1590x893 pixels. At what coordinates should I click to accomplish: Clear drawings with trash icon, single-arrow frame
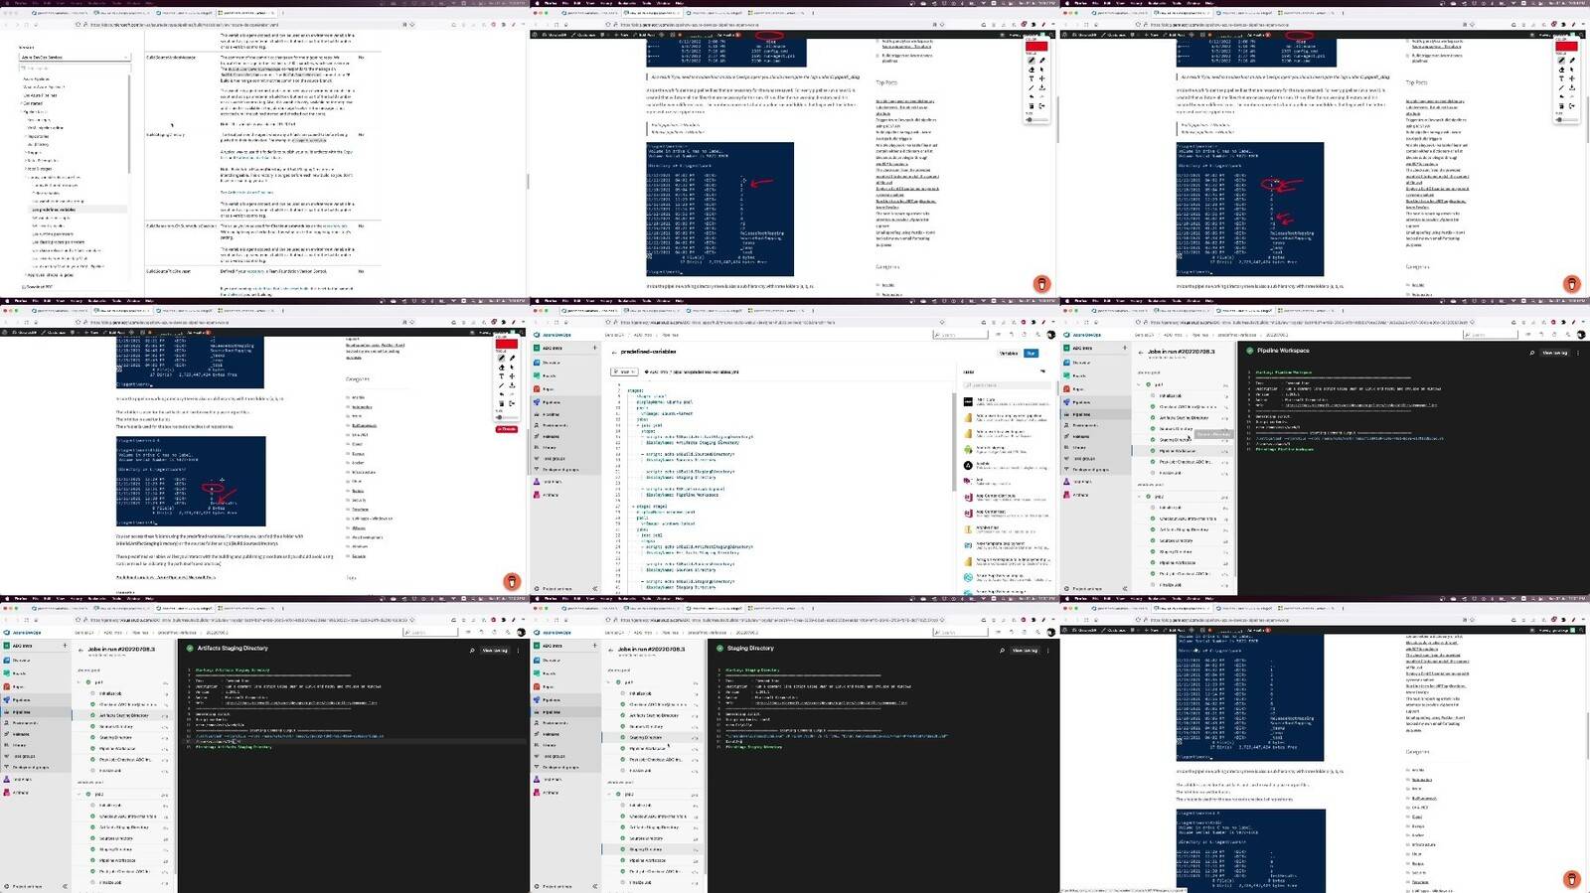(x=1032, y=106)
